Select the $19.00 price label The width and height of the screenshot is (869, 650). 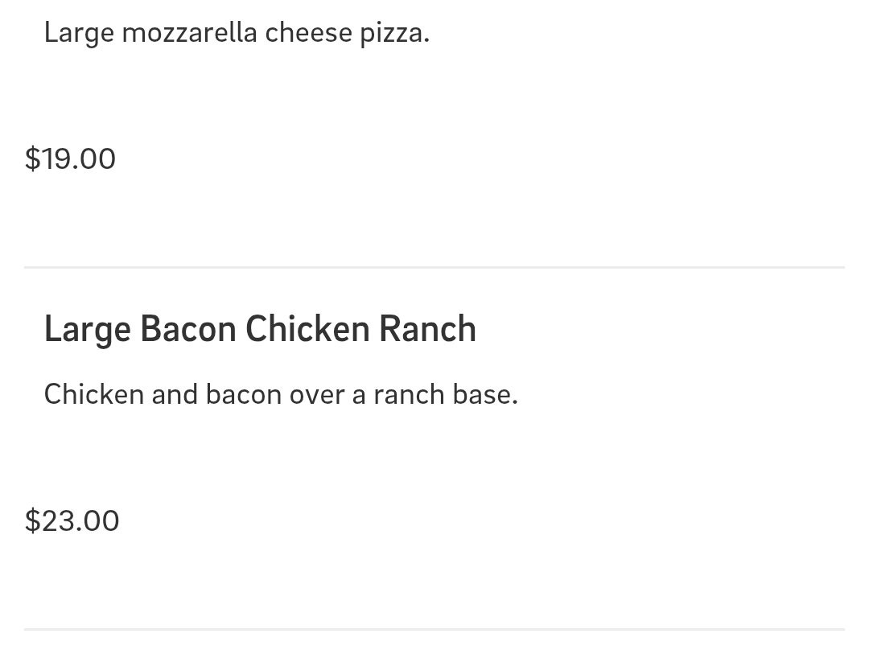pyautogui.click(x=70, y=159)
